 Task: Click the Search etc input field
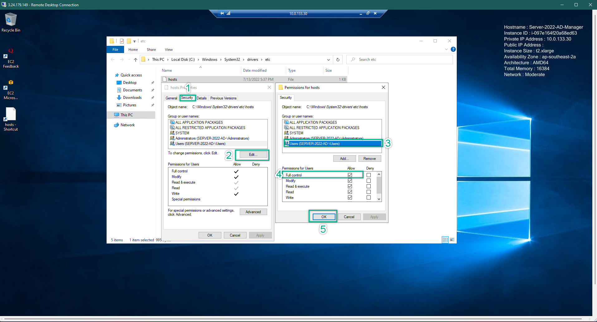399,60
